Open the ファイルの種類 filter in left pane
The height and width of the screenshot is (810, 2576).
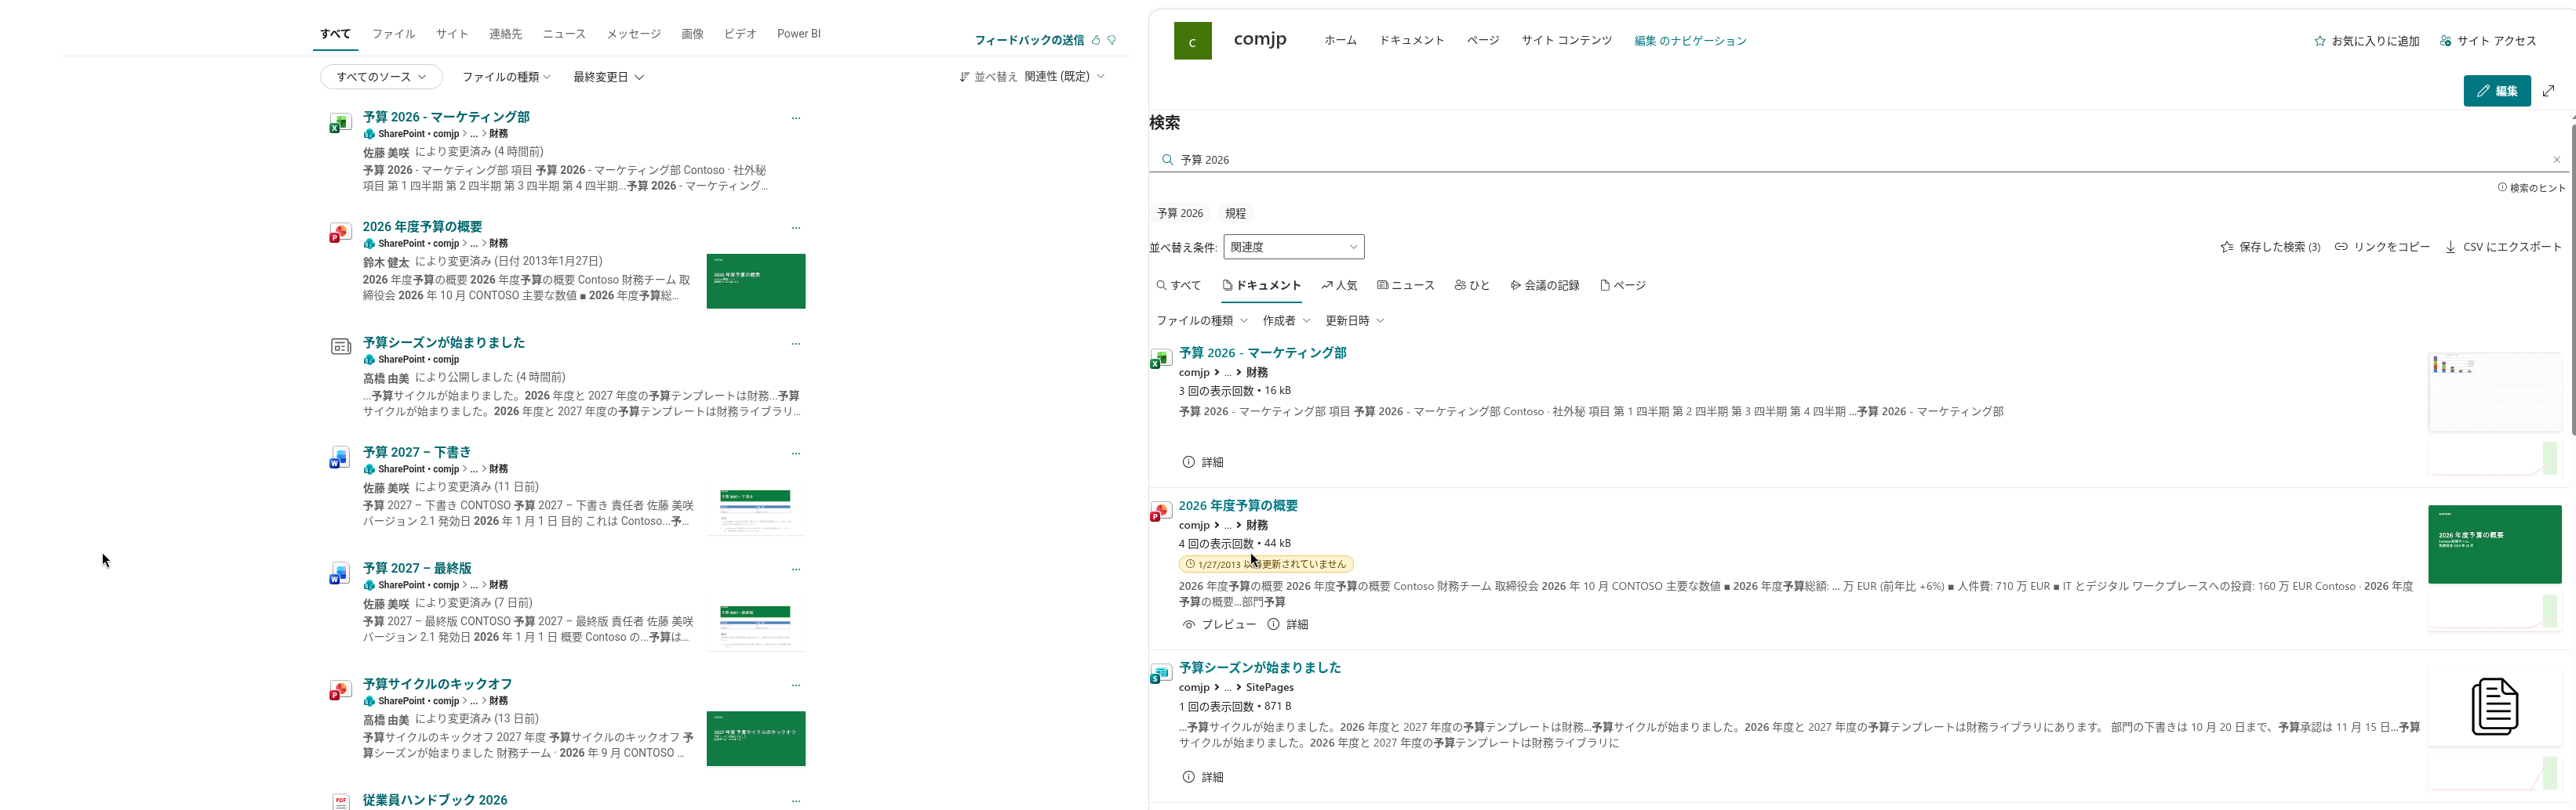[506, 77]
